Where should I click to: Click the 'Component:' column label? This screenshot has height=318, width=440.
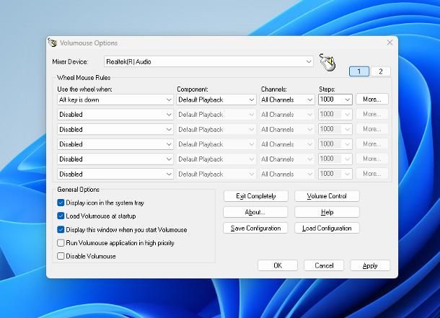(192, 89)
